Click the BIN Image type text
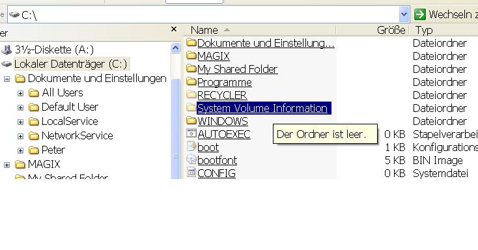478x250 pixels. coord(438,160)
